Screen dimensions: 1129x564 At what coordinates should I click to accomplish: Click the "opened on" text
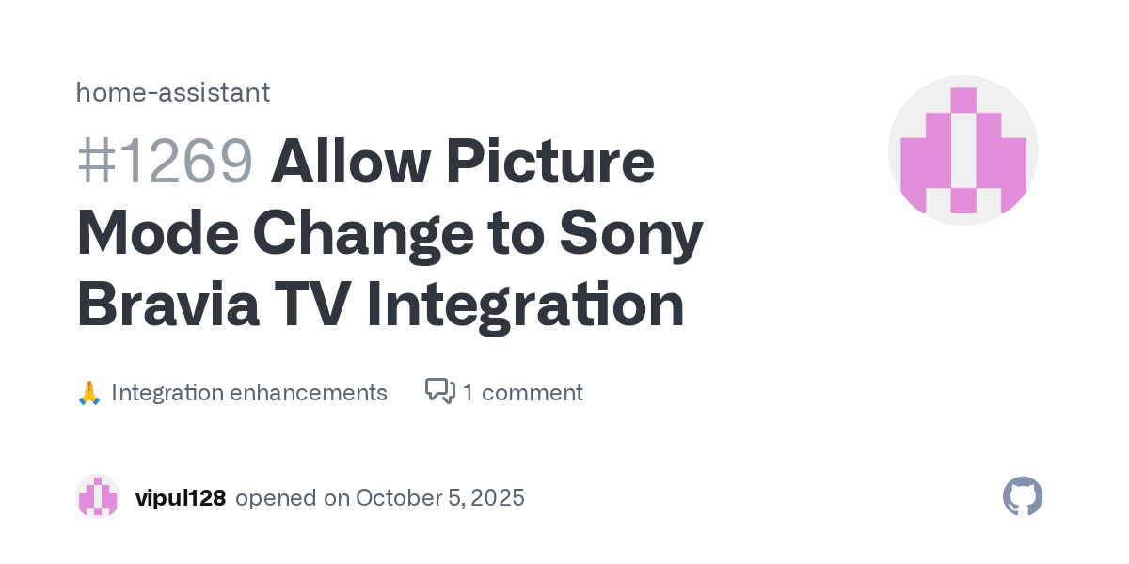pyautogui.click(x=291, y=497)
